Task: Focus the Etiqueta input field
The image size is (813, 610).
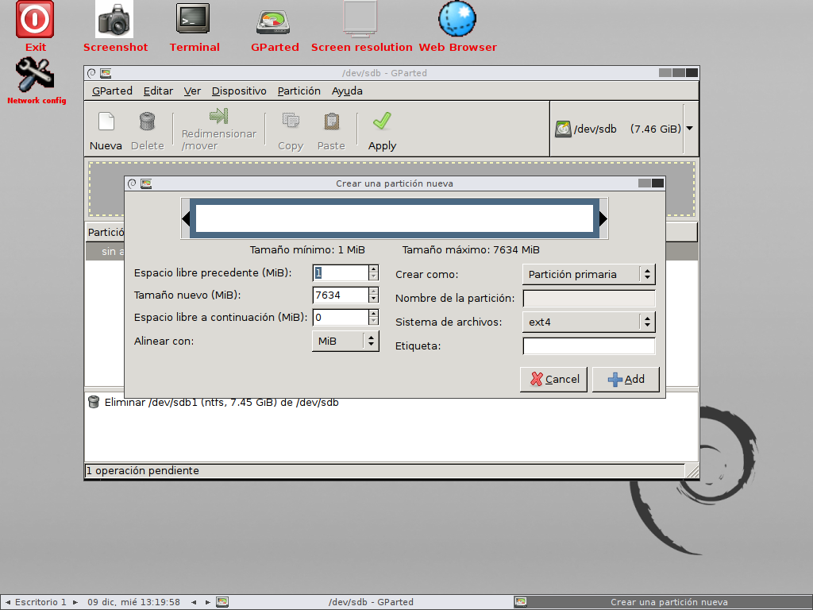Action: (x=588, y=346)
